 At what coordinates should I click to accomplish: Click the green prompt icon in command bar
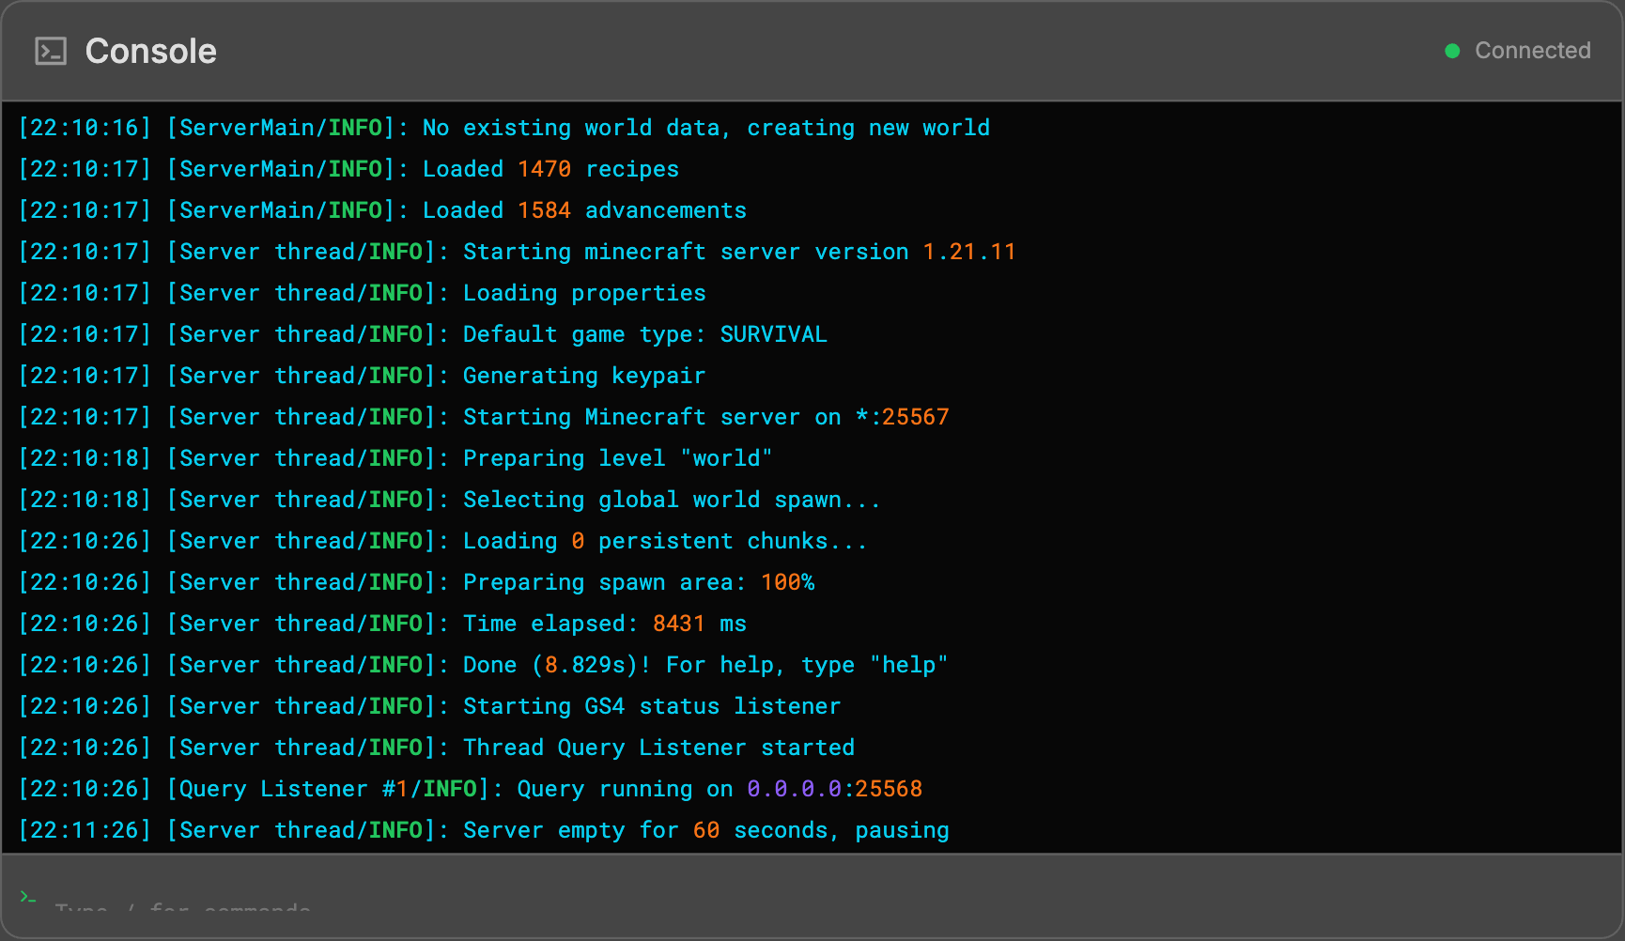pyautogui.click(x=28, y=899)
